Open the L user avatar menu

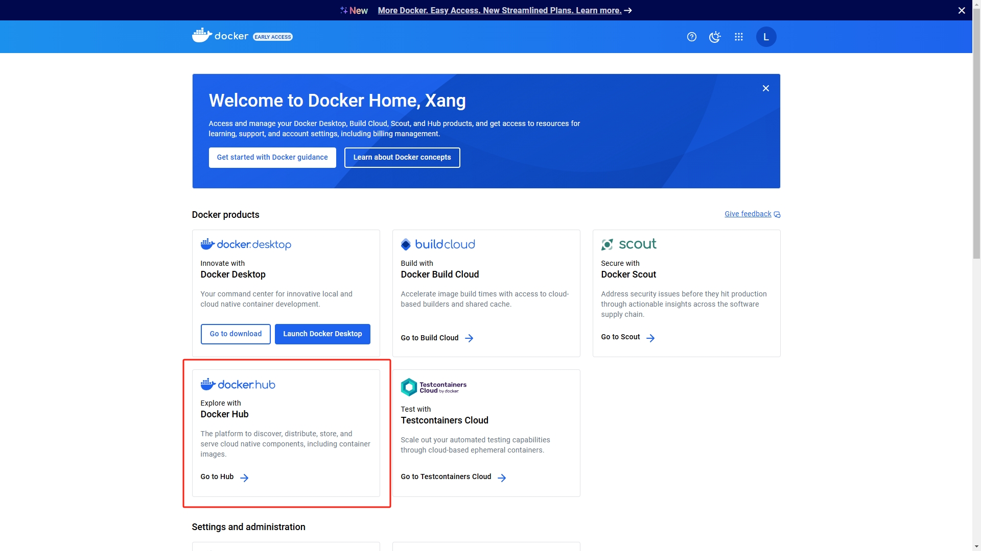pos(766,37)
